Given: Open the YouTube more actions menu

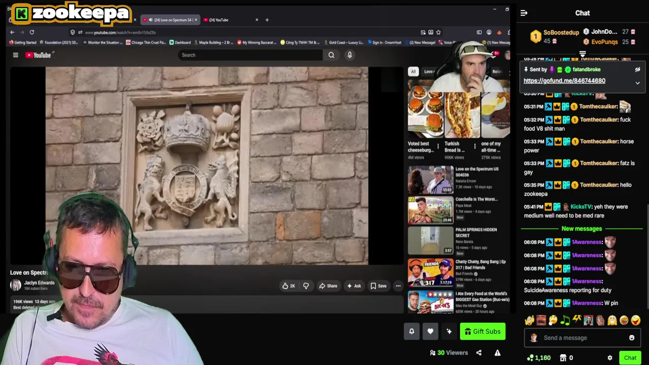Looking at the screenshot, I should click(x=398, y=286).
